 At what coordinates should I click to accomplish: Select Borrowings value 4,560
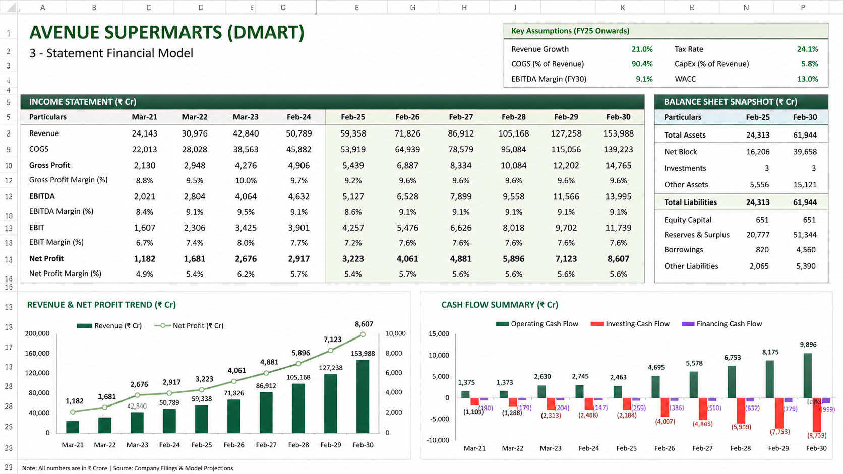pos(806,250)
